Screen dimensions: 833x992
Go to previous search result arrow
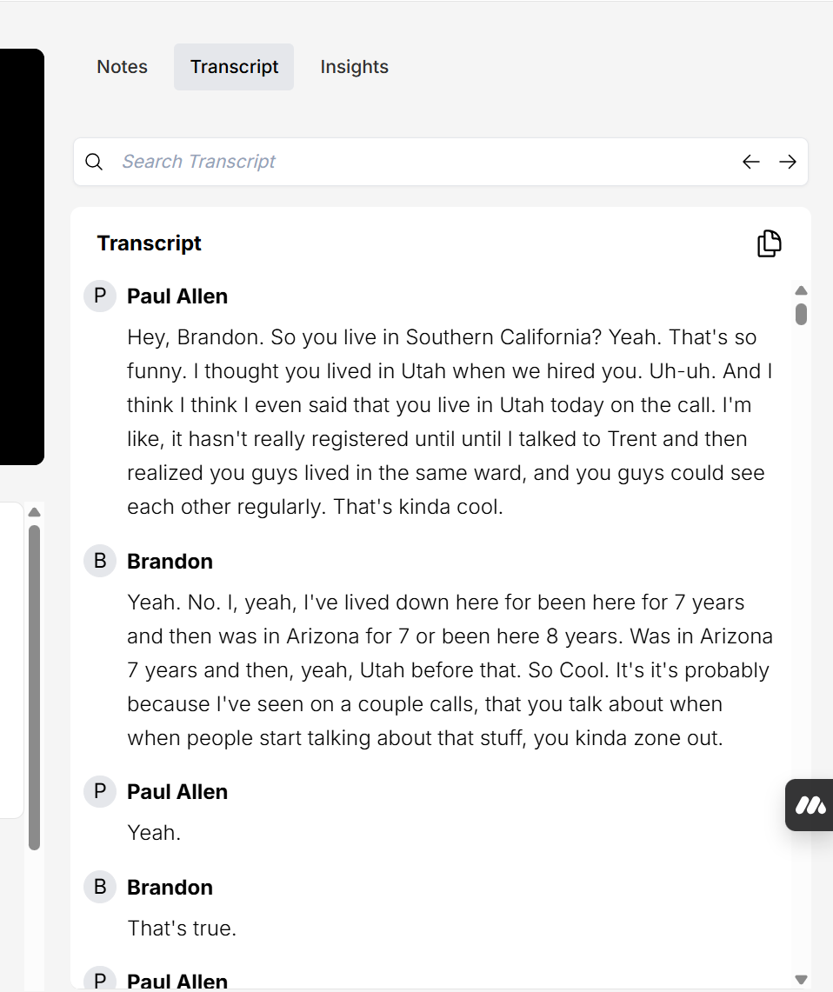pos(750,162)
